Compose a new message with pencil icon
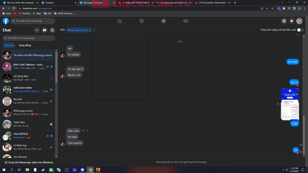 52,30
